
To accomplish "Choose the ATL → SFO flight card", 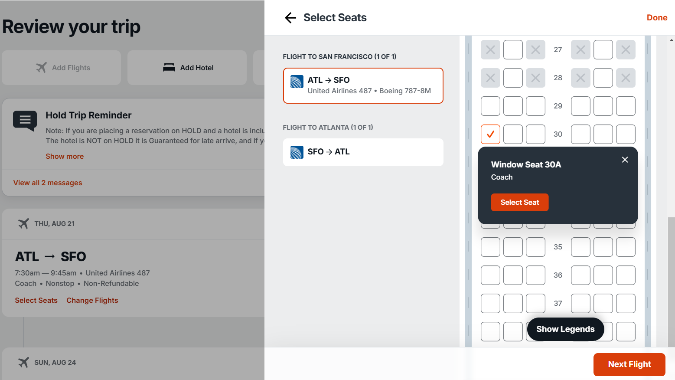I will click(x=363, y=85).
